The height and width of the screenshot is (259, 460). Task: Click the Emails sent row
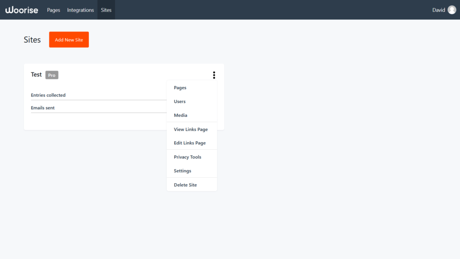pos(43,107)
